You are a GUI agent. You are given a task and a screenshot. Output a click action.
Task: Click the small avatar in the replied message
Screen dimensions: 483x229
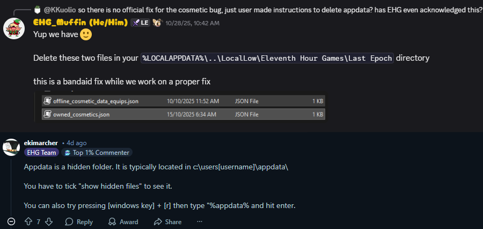(x=37, y=9)
